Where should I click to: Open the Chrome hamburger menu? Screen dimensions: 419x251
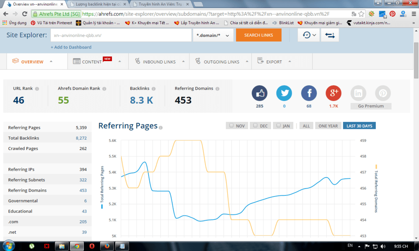[414, 14]
